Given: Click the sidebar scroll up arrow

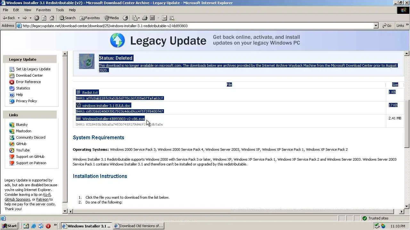Looking at the screenshot, I should pyautogui.click(x=65, y=54).
